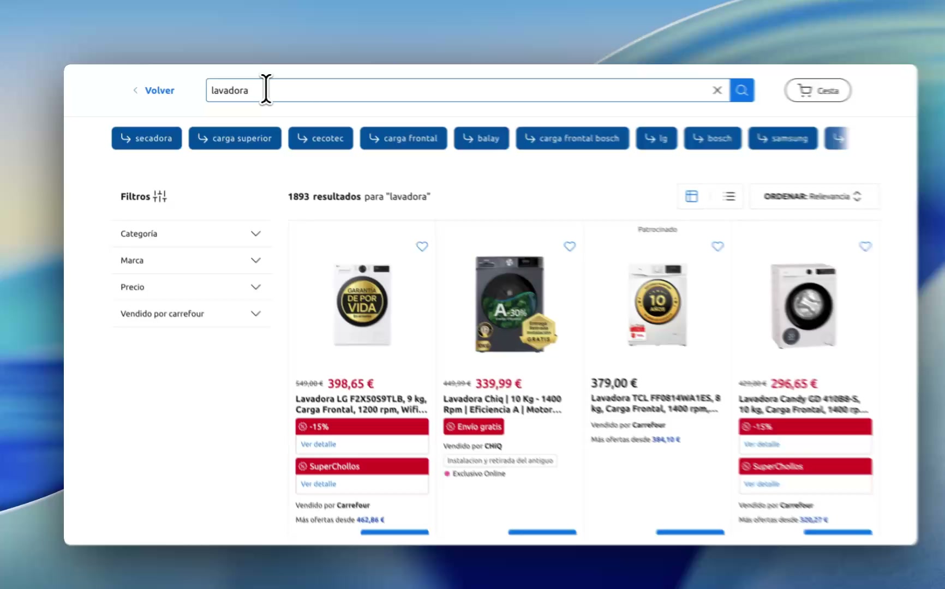Click Ver detalle under LG SuperChollos
The width and height of the screenshot is (945, 589).
point(319,484)
